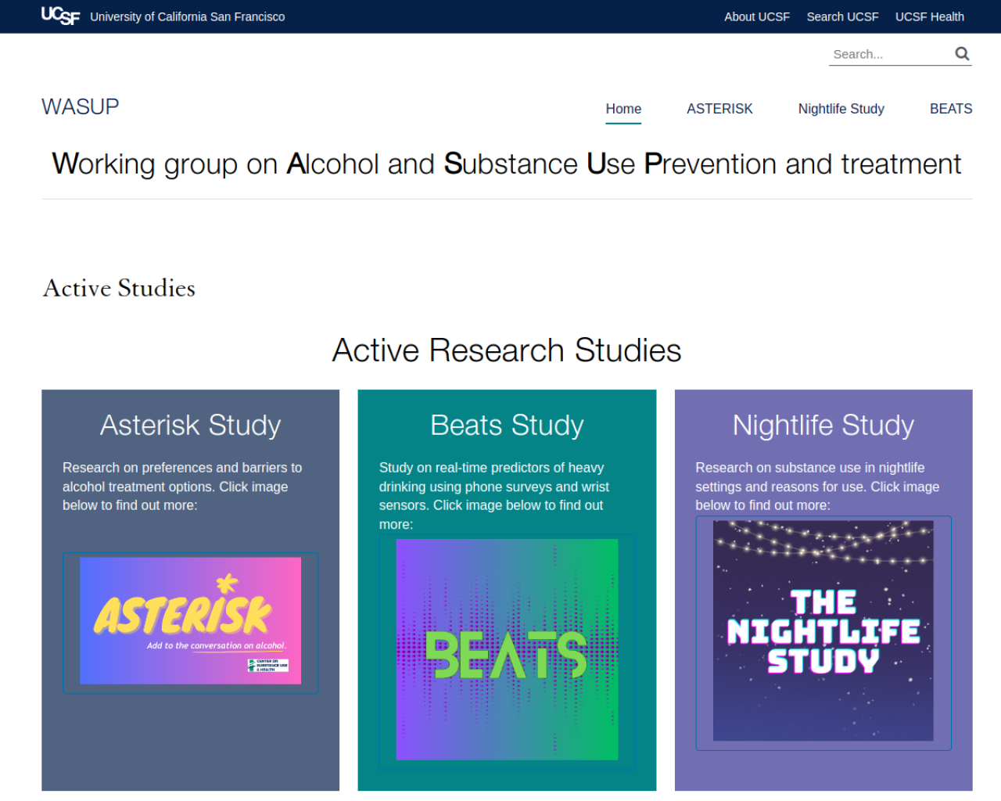The height and width of the screenshot is (801, 1001).
Task: Visit the UCSF Health link
Action: pyautogui.click(x=929, y=16)
